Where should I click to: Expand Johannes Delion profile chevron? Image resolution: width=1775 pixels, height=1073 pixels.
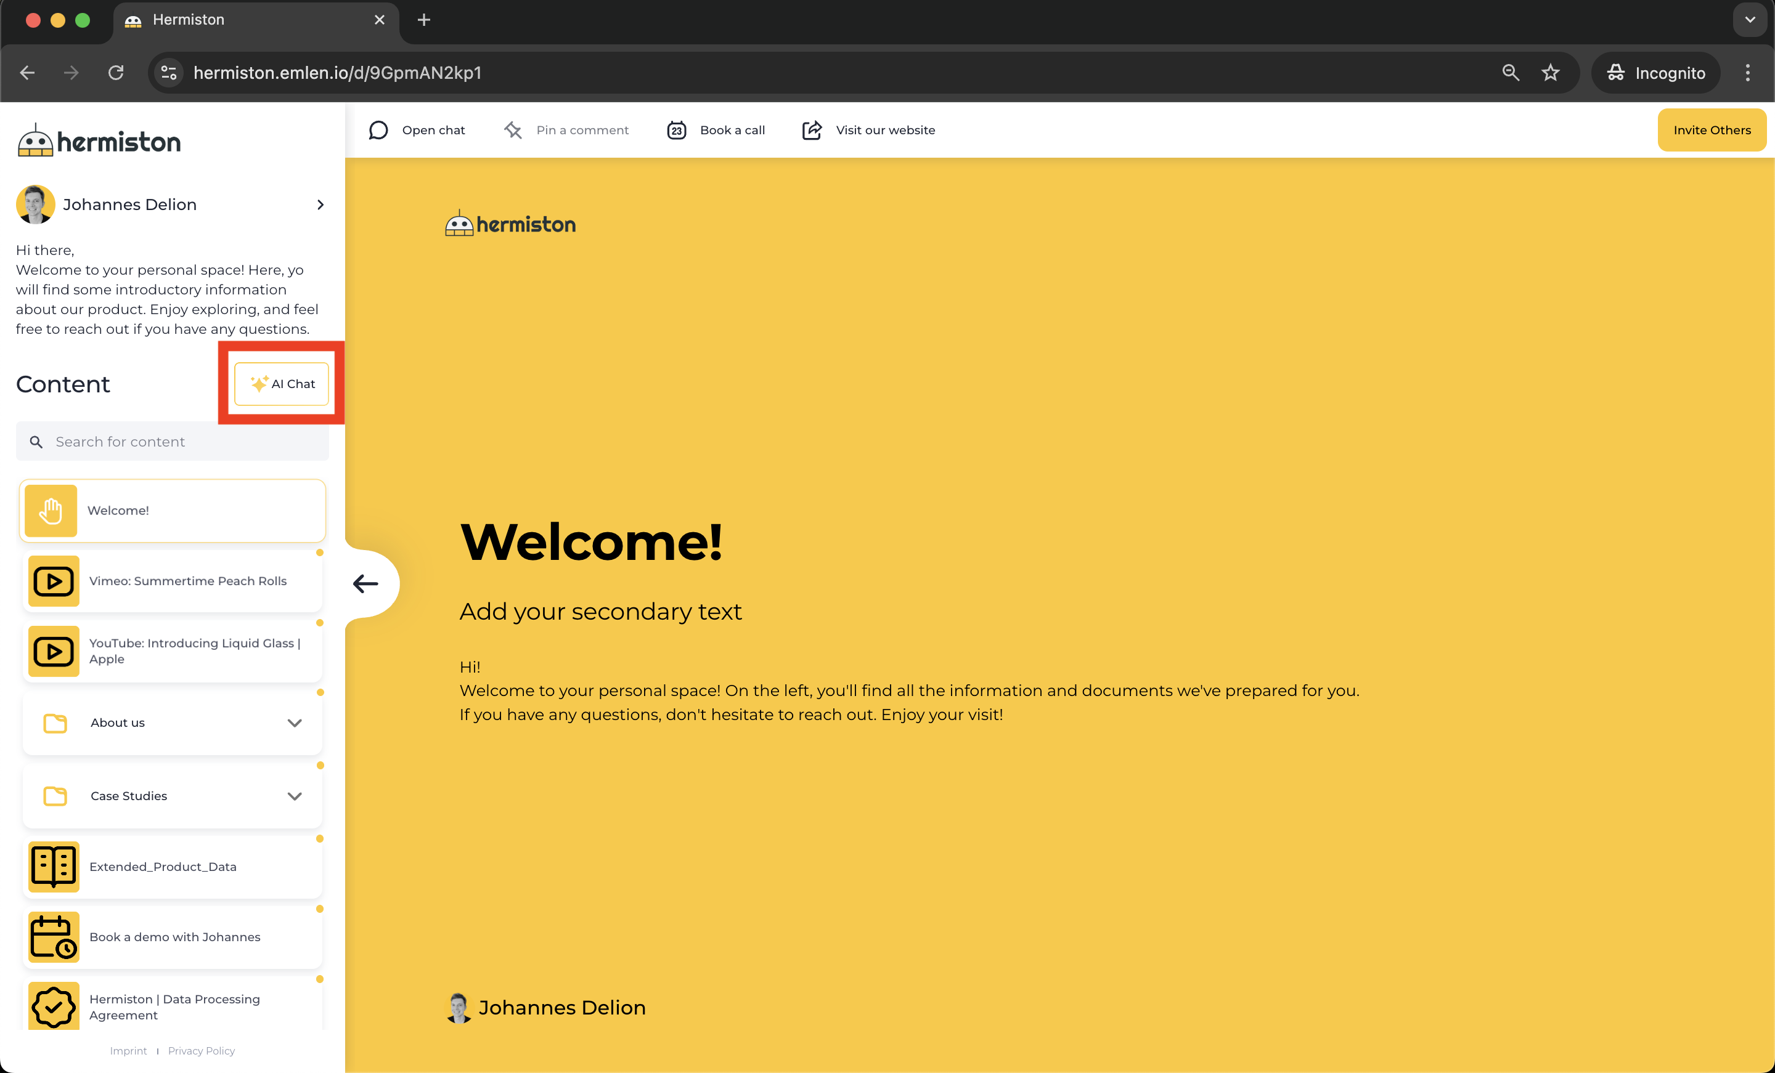(320, 205)
